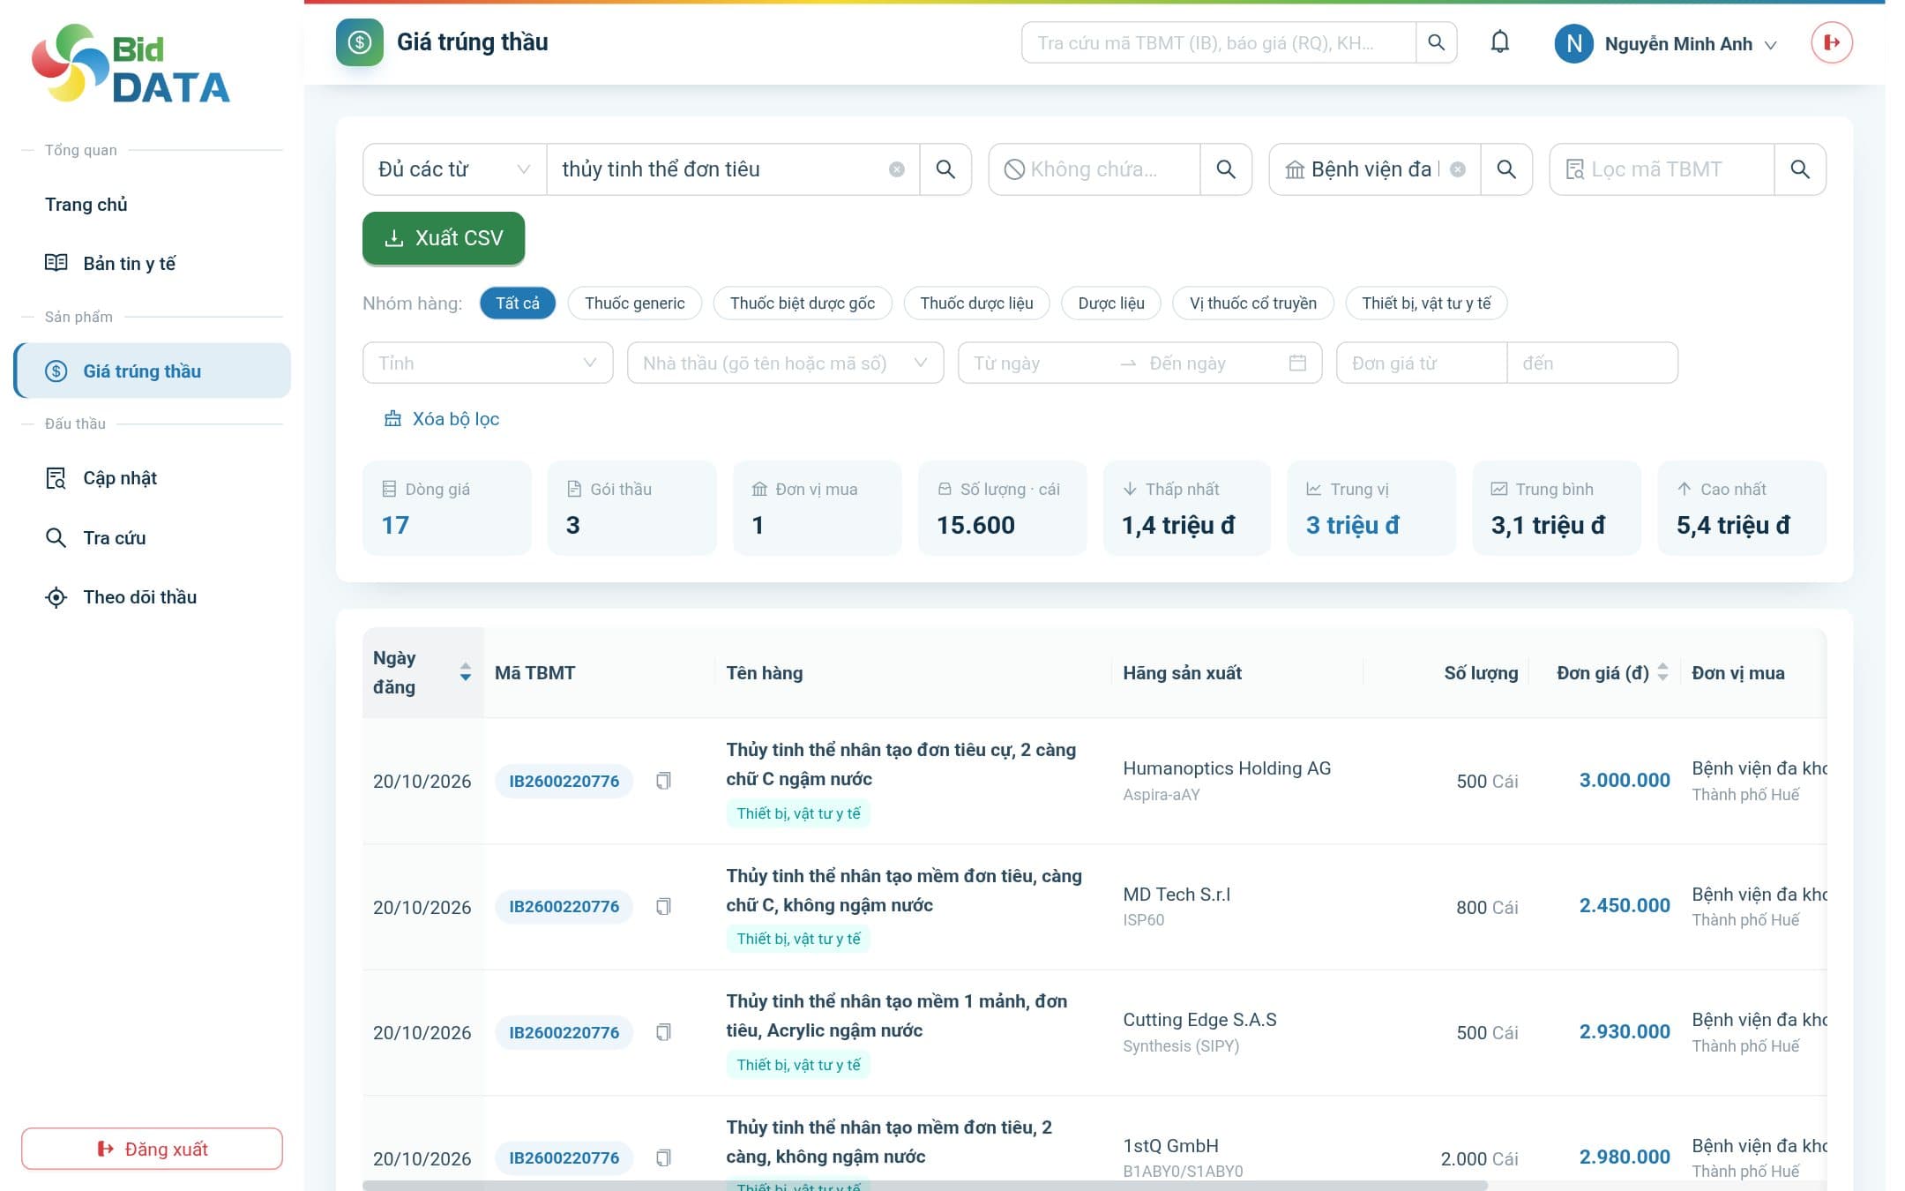Expand the Nguyễn Minh Anh user menu

[1667, 43]
